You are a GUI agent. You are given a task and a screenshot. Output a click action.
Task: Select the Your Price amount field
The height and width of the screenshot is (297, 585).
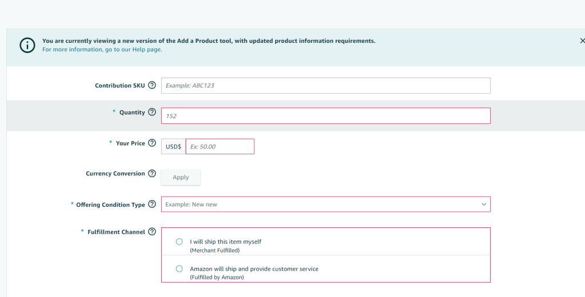click(220, 146)
